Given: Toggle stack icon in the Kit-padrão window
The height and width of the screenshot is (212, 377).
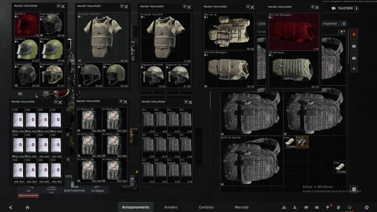Looking at the screenshot, I should click(186, 102).
